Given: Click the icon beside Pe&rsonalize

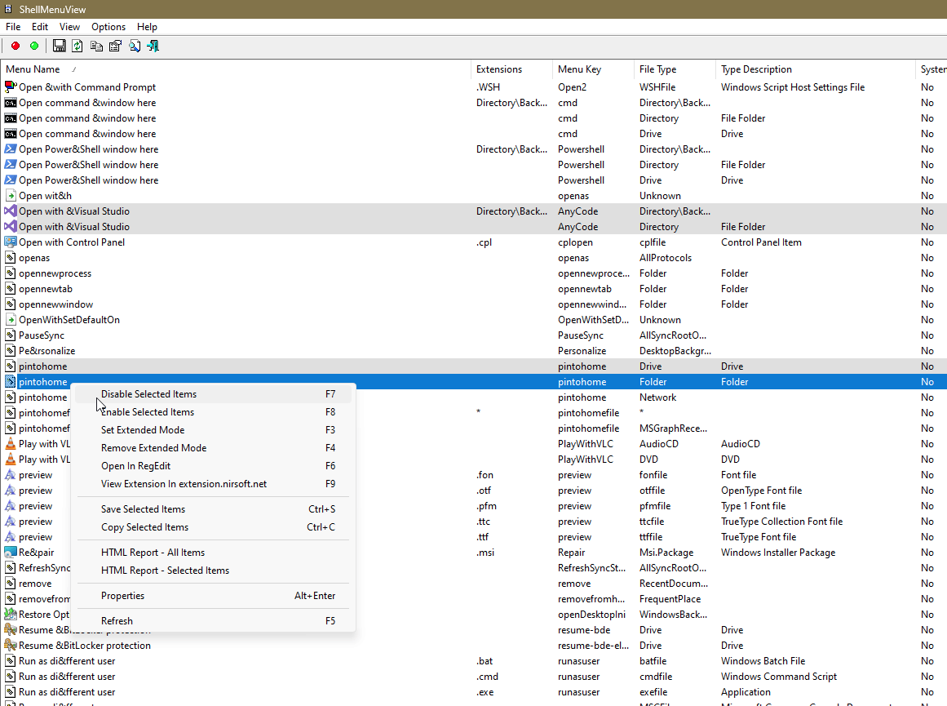Looking at the screenshot, I should click(11, 351).
